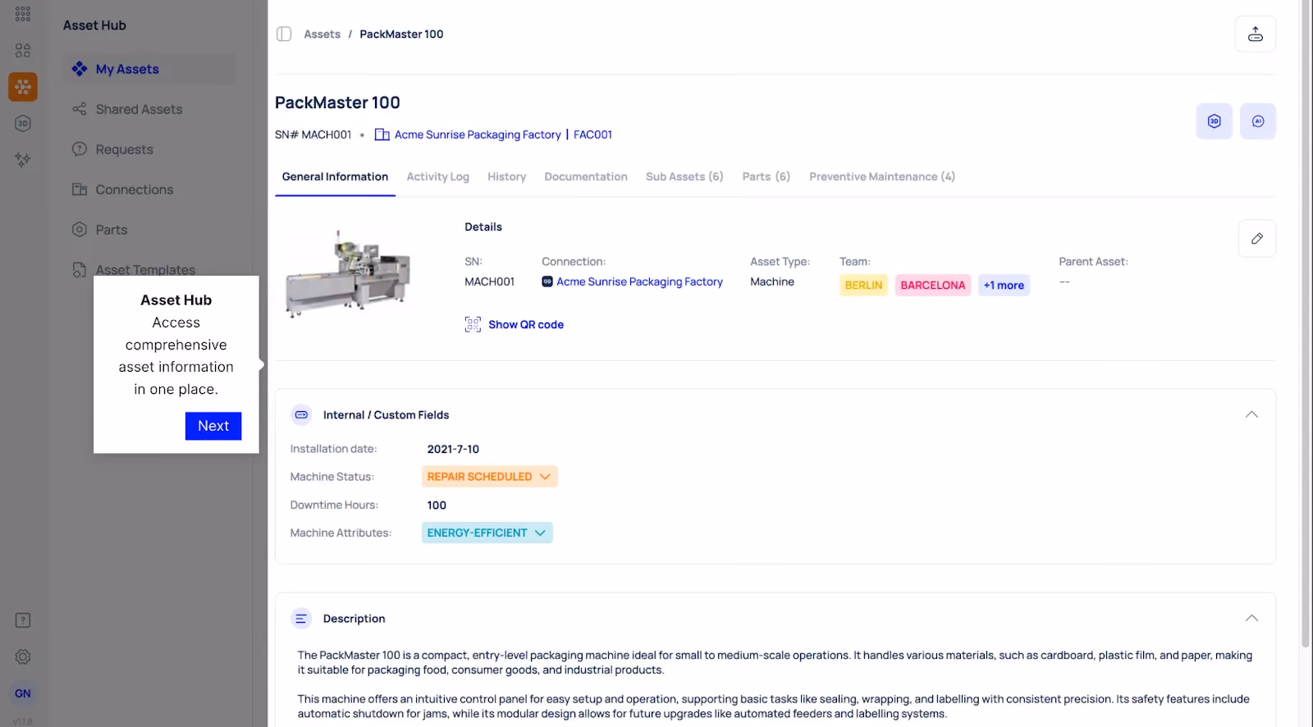Collapse the Internal / Custom Fields section
Screen dimensions: 1313x727
[1251, 415]
